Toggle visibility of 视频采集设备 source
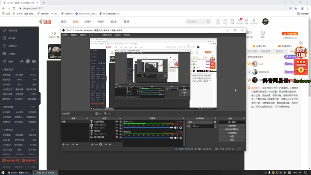Image resolution: width=311 pixels, height=175 pixels. [117, 125]
